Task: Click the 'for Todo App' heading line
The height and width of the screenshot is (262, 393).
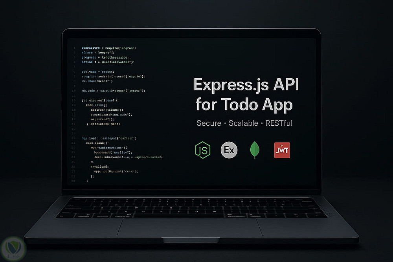Action: tap(244, 105)
